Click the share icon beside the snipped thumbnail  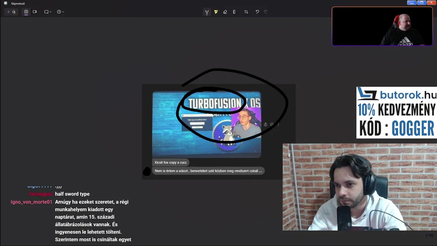265,124
